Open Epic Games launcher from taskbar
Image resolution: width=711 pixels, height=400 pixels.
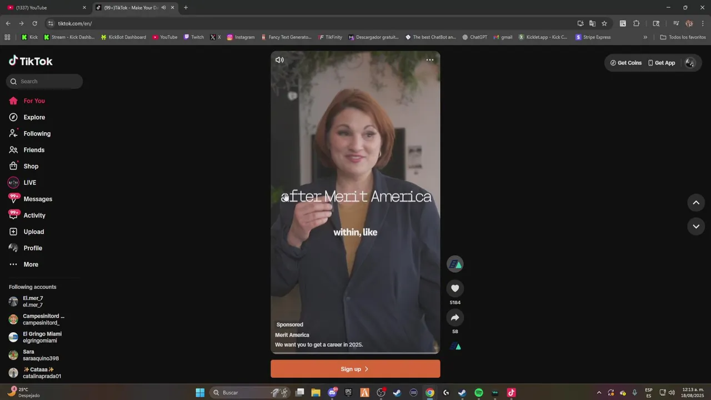pos(348,393)
